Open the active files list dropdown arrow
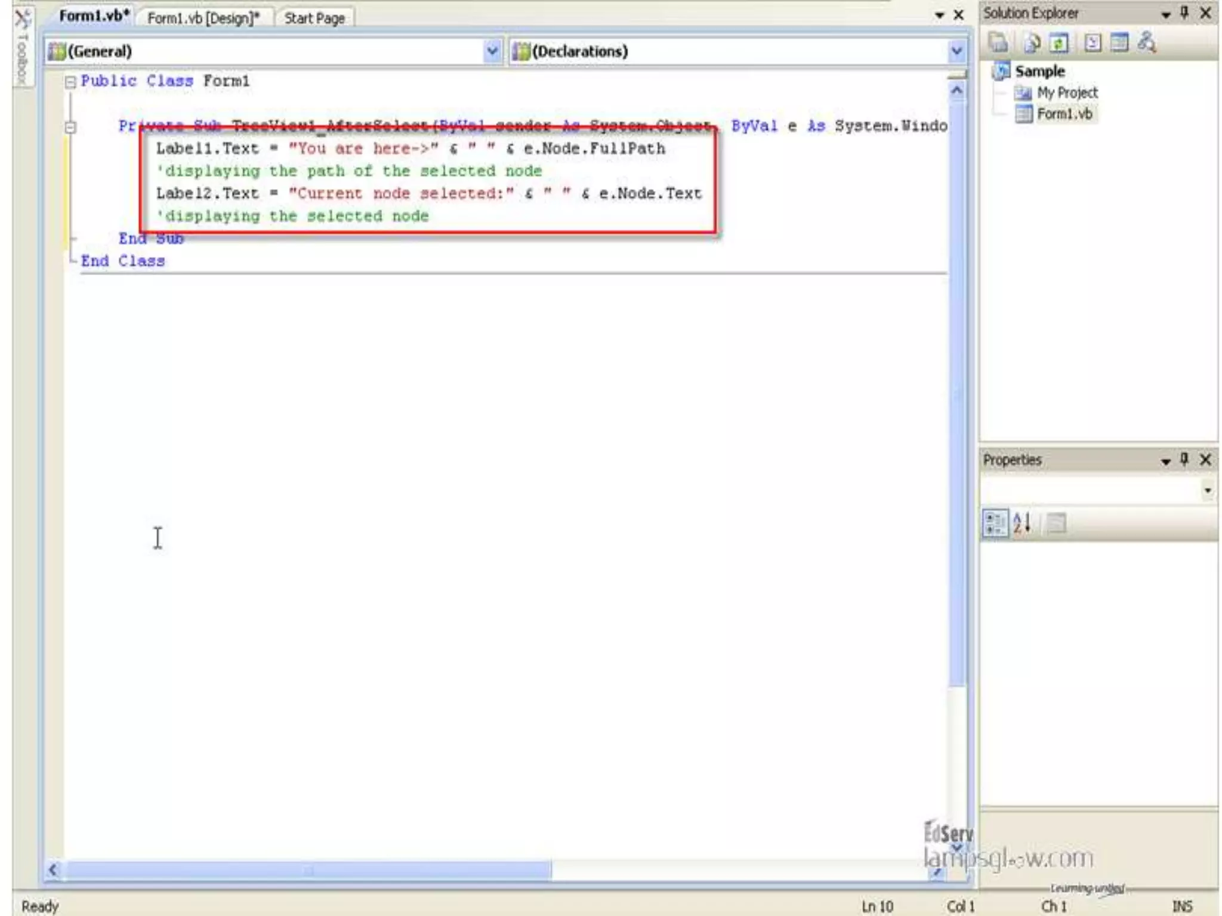1222x916 pixels. pos(940,15)
